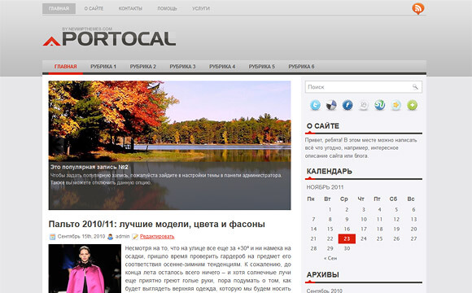
Task: Select the Рубрика 5 tab
Action: [x=261, y=67]
